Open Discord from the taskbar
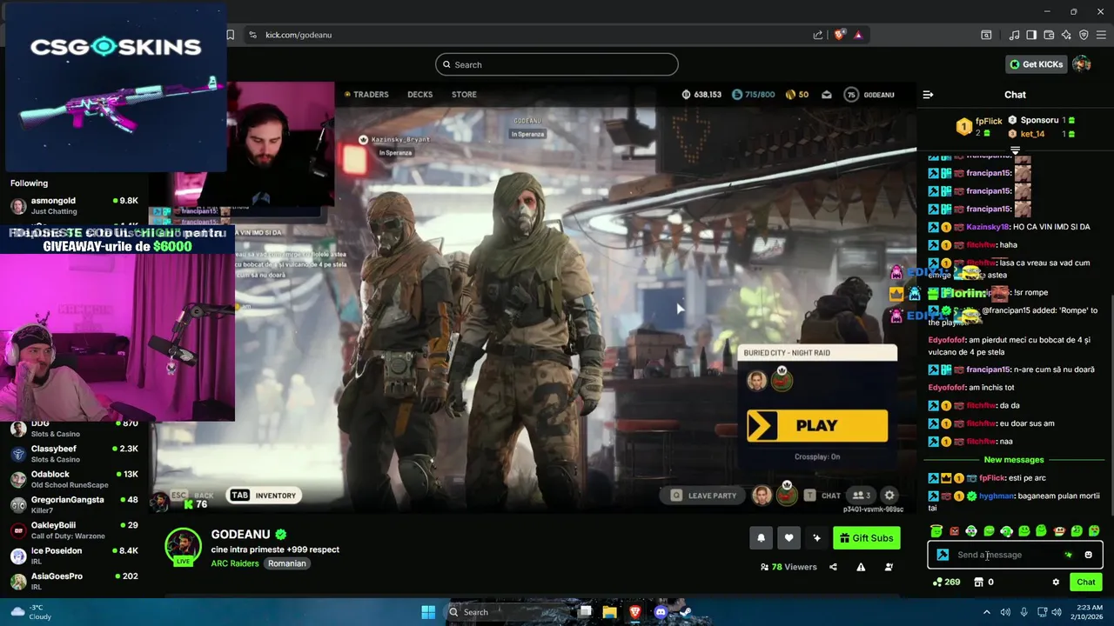This screenshot has height=626, width=1114. (661, 612)
